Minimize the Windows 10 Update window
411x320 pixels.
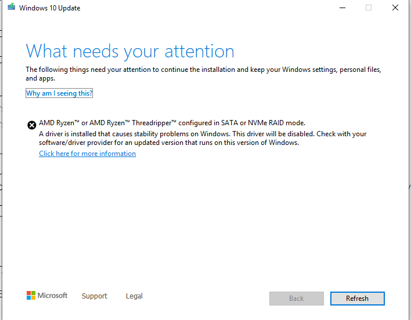pos(342,8)
